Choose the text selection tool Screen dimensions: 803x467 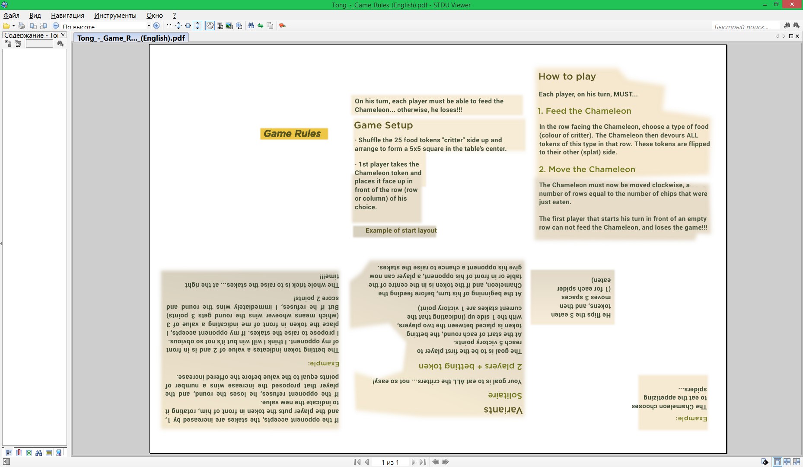pyautogui.click(x=220, y=26)
